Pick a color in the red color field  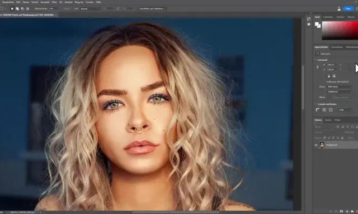pos(340,31)
